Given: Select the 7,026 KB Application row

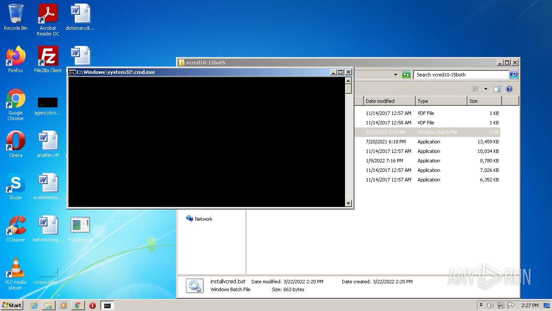Looking at the screenshot, I should [427, 170].
